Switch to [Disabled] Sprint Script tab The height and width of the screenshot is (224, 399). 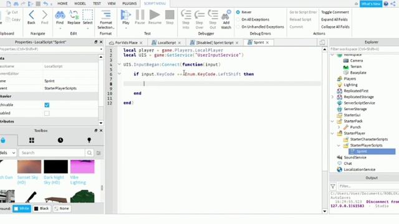pos(214,43)
